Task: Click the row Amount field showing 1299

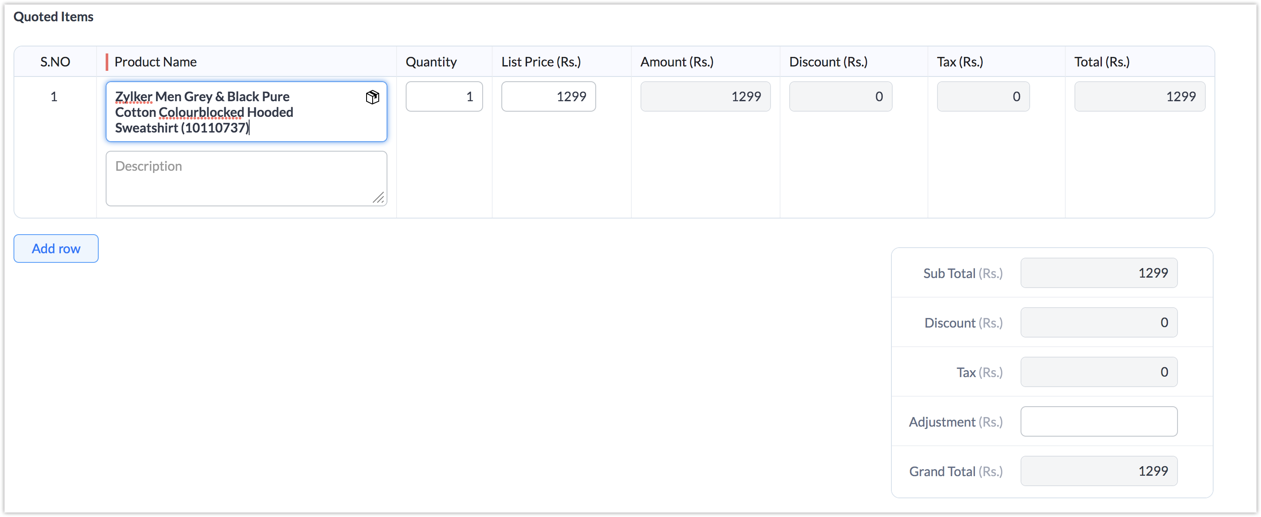Action: click(705, 96)
